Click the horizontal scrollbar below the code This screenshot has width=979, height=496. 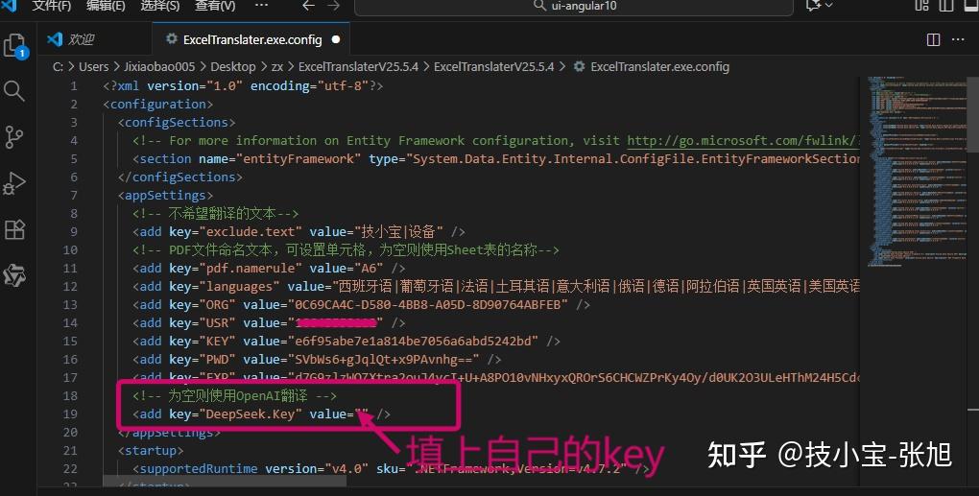point(225,482)
